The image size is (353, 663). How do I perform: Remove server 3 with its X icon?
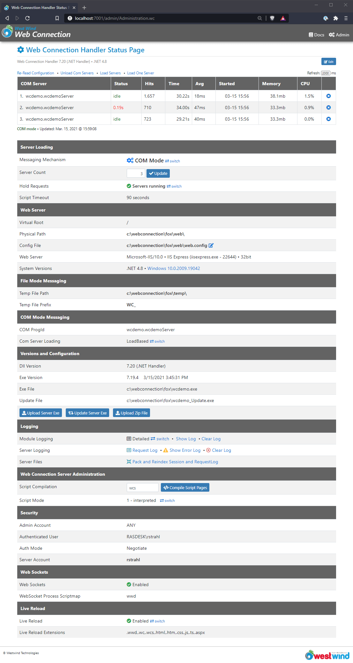(x=328, y=119)
